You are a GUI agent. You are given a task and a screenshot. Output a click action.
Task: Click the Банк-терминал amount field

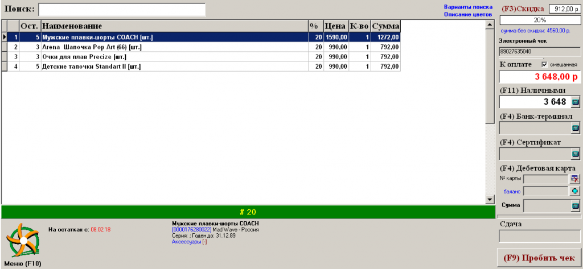(x=535, y=128)
